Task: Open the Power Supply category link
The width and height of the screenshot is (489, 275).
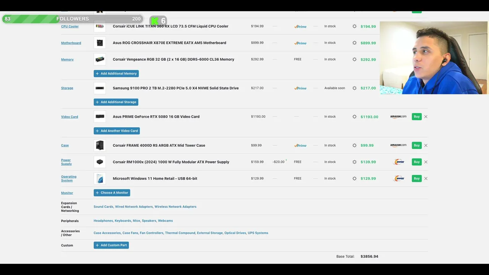Action: click(x=66, y=162)
